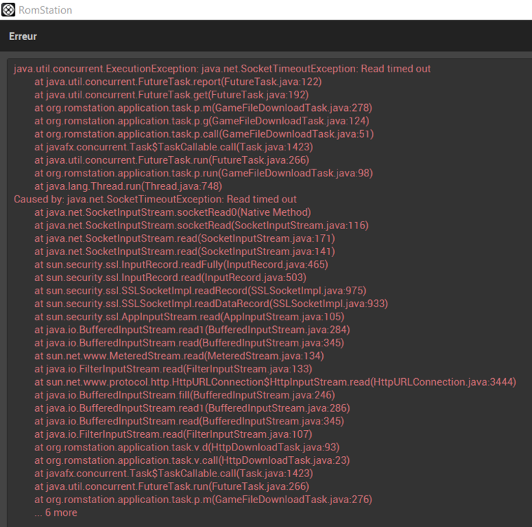
Task: Click the SocketInputStream.java:171 line
Action: click(x=185, y=238)
